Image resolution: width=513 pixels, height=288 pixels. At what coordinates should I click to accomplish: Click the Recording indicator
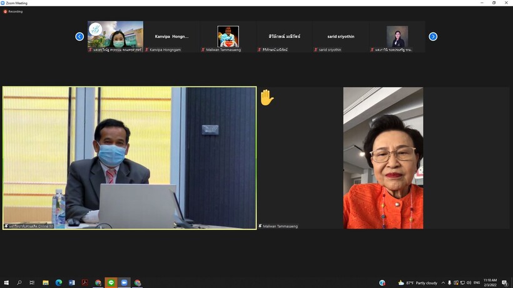tap(13, 11)
